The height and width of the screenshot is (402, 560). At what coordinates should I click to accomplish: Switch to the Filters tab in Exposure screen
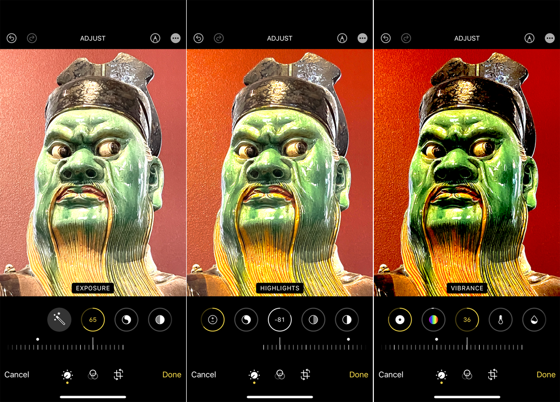point(93,375)
